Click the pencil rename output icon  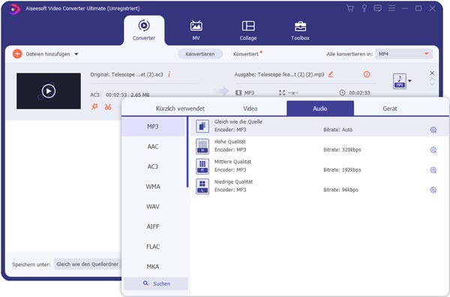pos(331,74)
